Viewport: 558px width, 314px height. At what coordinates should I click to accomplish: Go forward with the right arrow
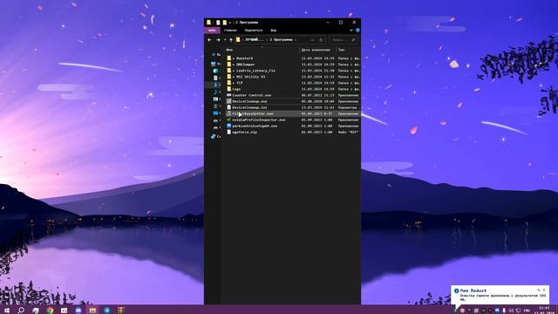click(x=218, y=40)
